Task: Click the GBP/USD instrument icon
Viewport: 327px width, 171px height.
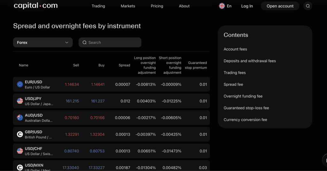Action: pos(20,134)
